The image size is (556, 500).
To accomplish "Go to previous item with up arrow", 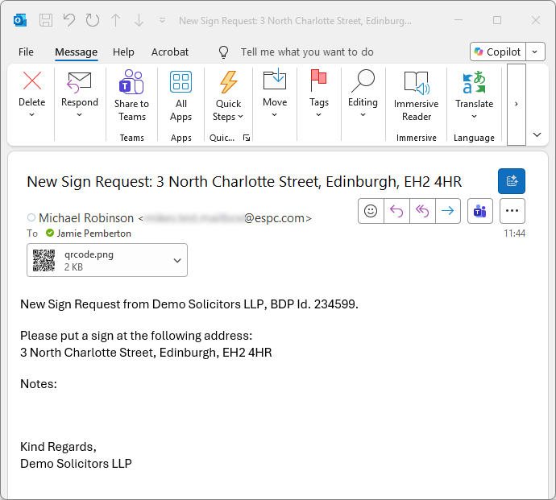I will [115, 21].
